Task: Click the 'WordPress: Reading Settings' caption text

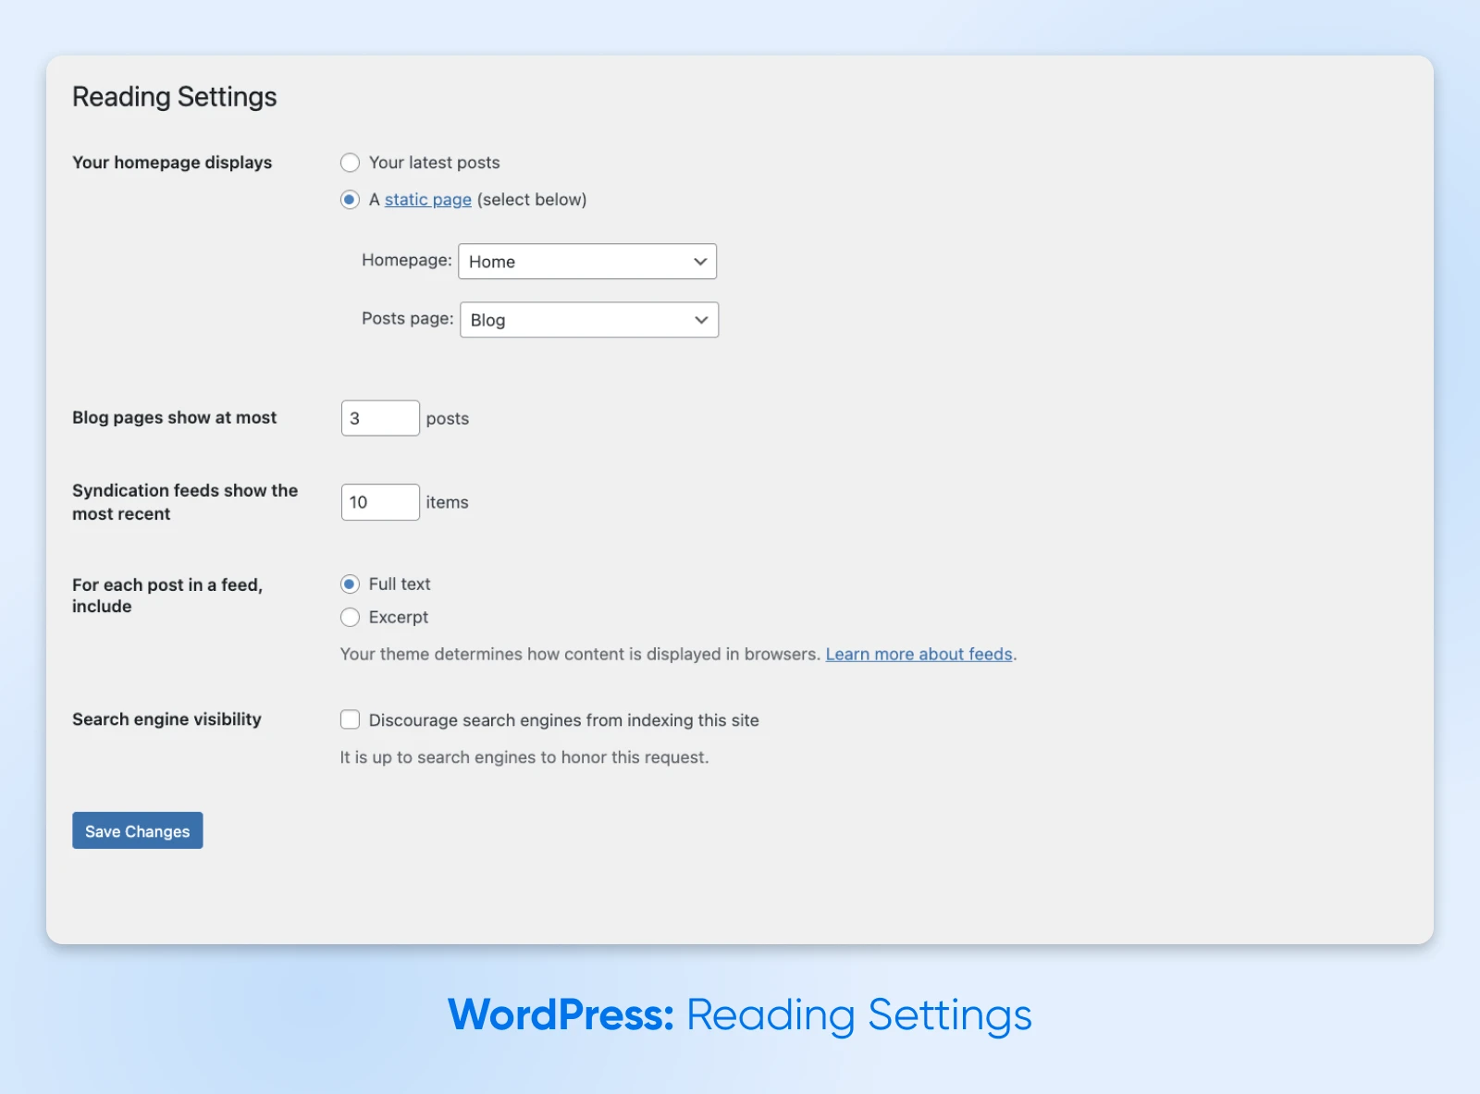Action: point(739,1014)
